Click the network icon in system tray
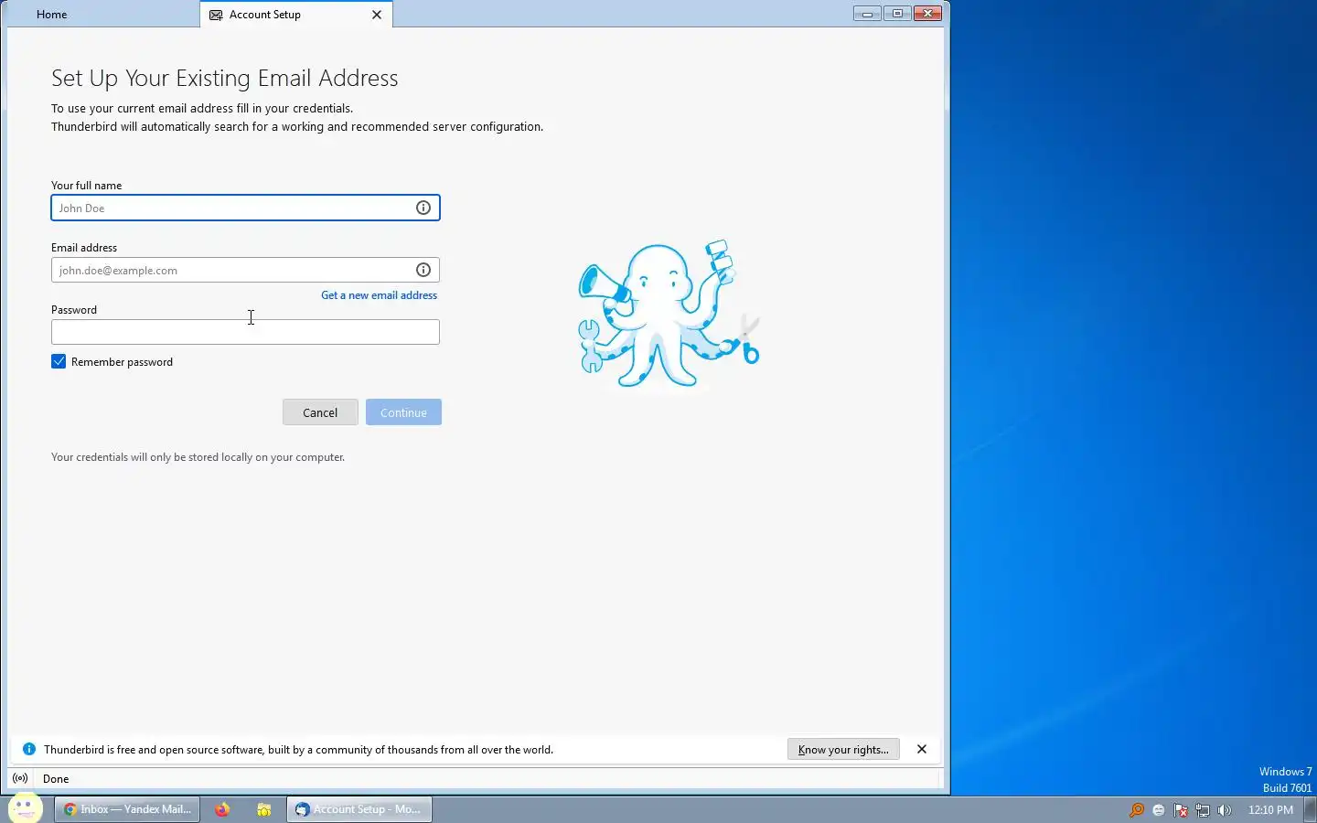This screenshot has height=823, width=1317. (1203, 809)
